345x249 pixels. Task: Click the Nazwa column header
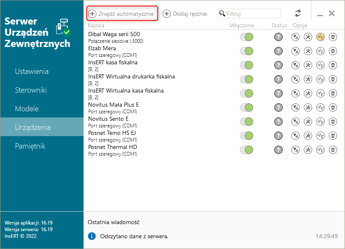click(x=96, y=25)
